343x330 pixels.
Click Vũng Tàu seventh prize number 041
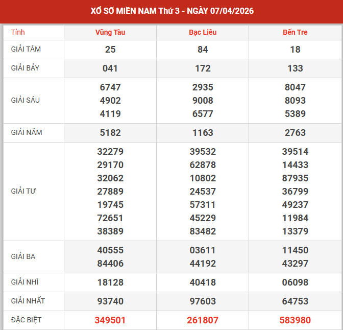[x=110, y=68]
